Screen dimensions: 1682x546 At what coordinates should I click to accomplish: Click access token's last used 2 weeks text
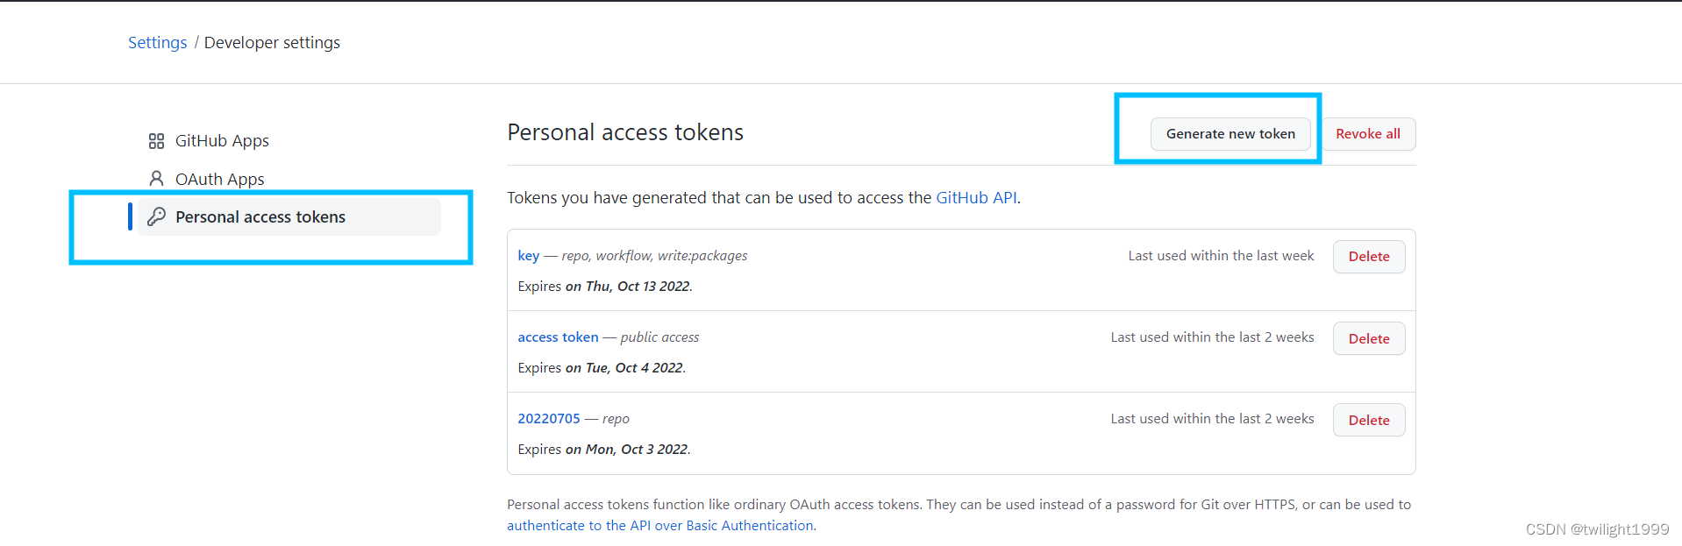point(1212,337)
